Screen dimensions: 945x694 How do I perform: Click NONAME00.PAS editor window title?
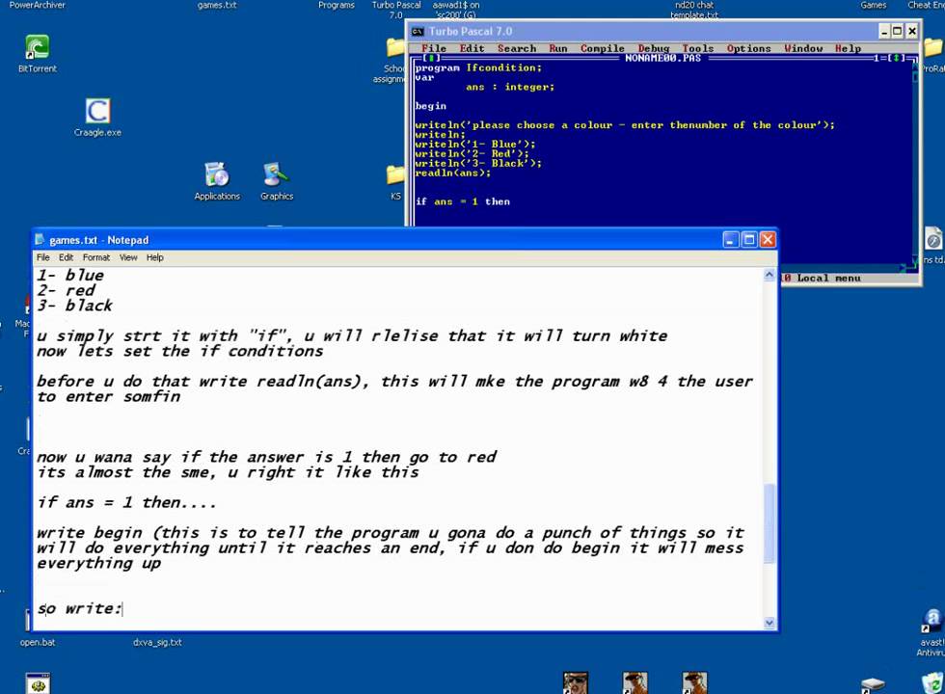(663, 59)
